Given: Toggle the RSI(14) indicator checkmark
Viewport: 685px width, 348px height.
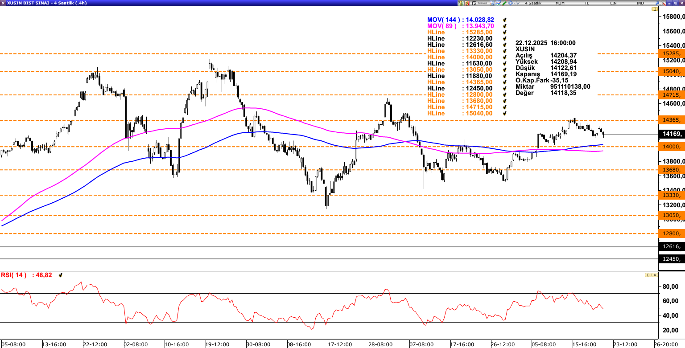Looking at the screenshot, I should [61, 275].
